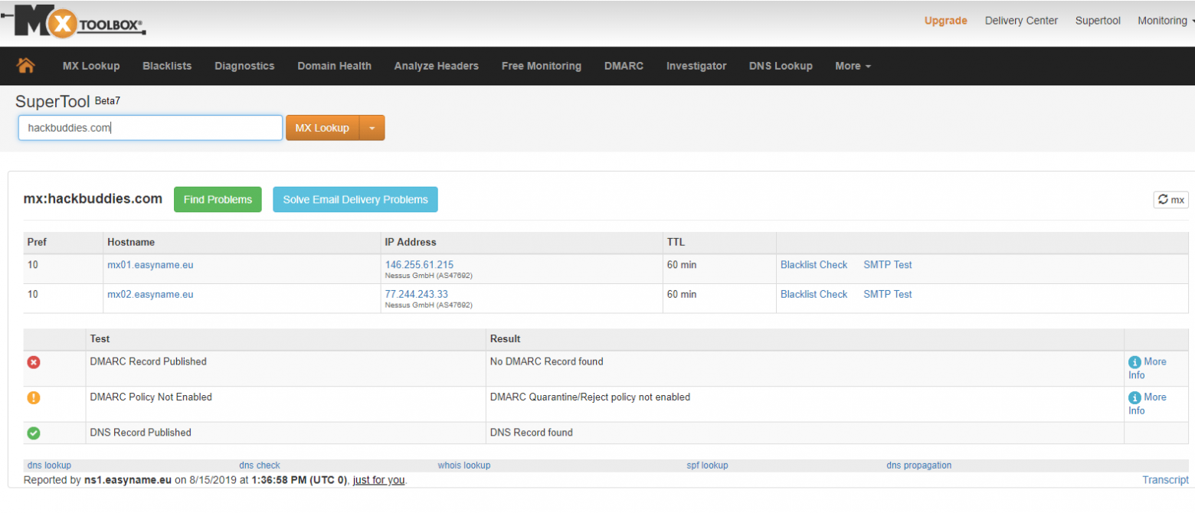1195x513 pixels.
Task: Select Analyze Headers in navbar
Action: pyautogui.click(x=436, y=66)
